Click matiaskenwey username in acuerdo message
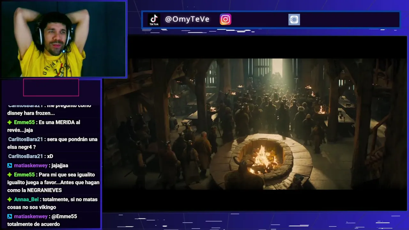Image resolution: width=409 pixels, height=230 pixels. pyautogui.click(x=31, y=216)
